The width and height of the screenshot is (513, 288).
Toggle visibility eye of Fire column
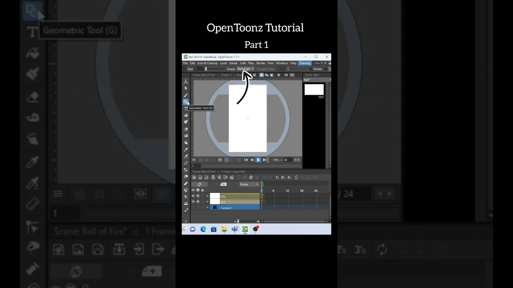click(x=193, y=196)
